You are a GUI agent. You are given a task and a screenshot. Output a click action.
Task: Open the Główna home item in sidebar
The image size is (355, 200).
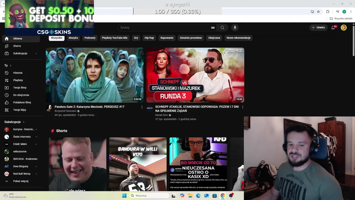pyautogui.click(x=21, y=39)
